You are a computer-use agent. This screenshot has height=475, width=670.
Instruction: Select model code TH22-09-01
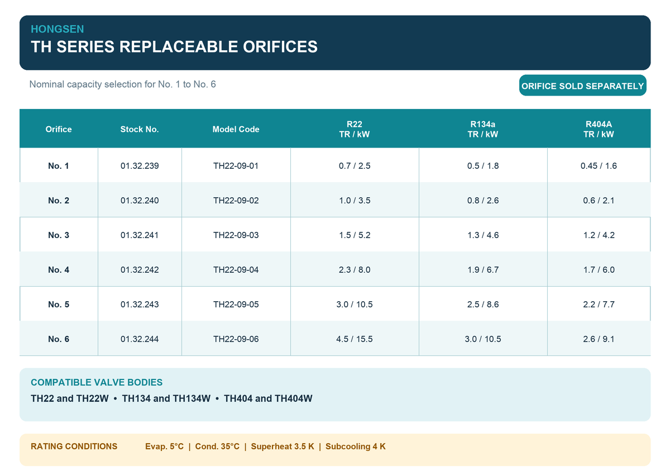point(236,166)
